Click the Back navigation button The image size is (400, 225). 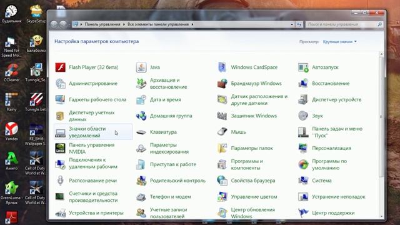pos(54,24)
